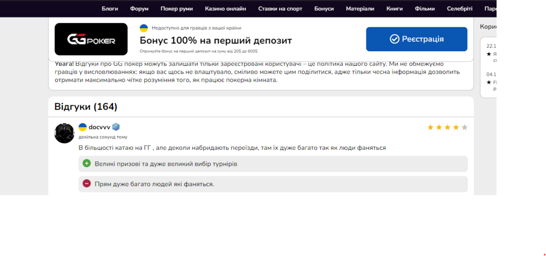Viewport: 546px width, 256px height.
Task: Go to Книги section
Action: point(395,9)
